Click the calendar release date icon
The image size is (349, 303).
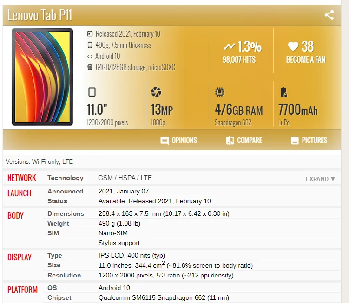click(90, 34)
